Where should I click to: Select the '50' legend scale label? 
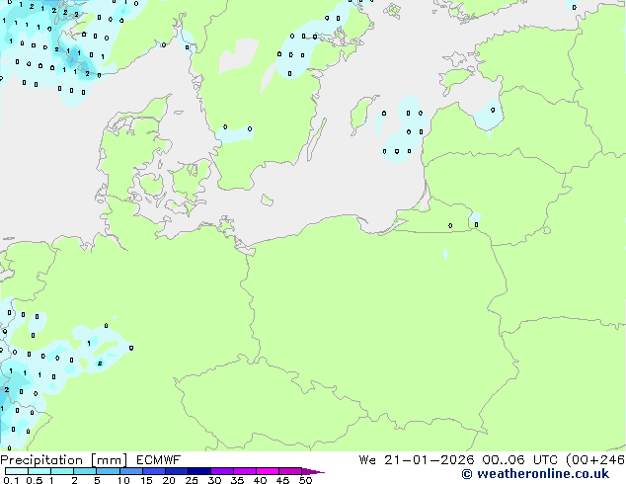(305, 480)
